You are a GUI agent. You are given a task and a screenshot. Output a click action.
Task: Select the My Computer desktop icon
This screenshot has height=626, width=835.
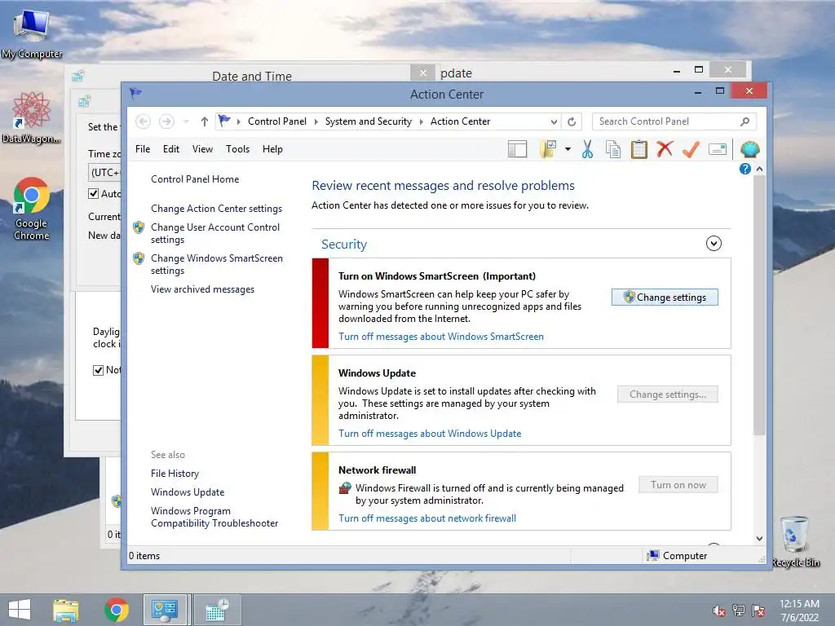pos(32,33)
